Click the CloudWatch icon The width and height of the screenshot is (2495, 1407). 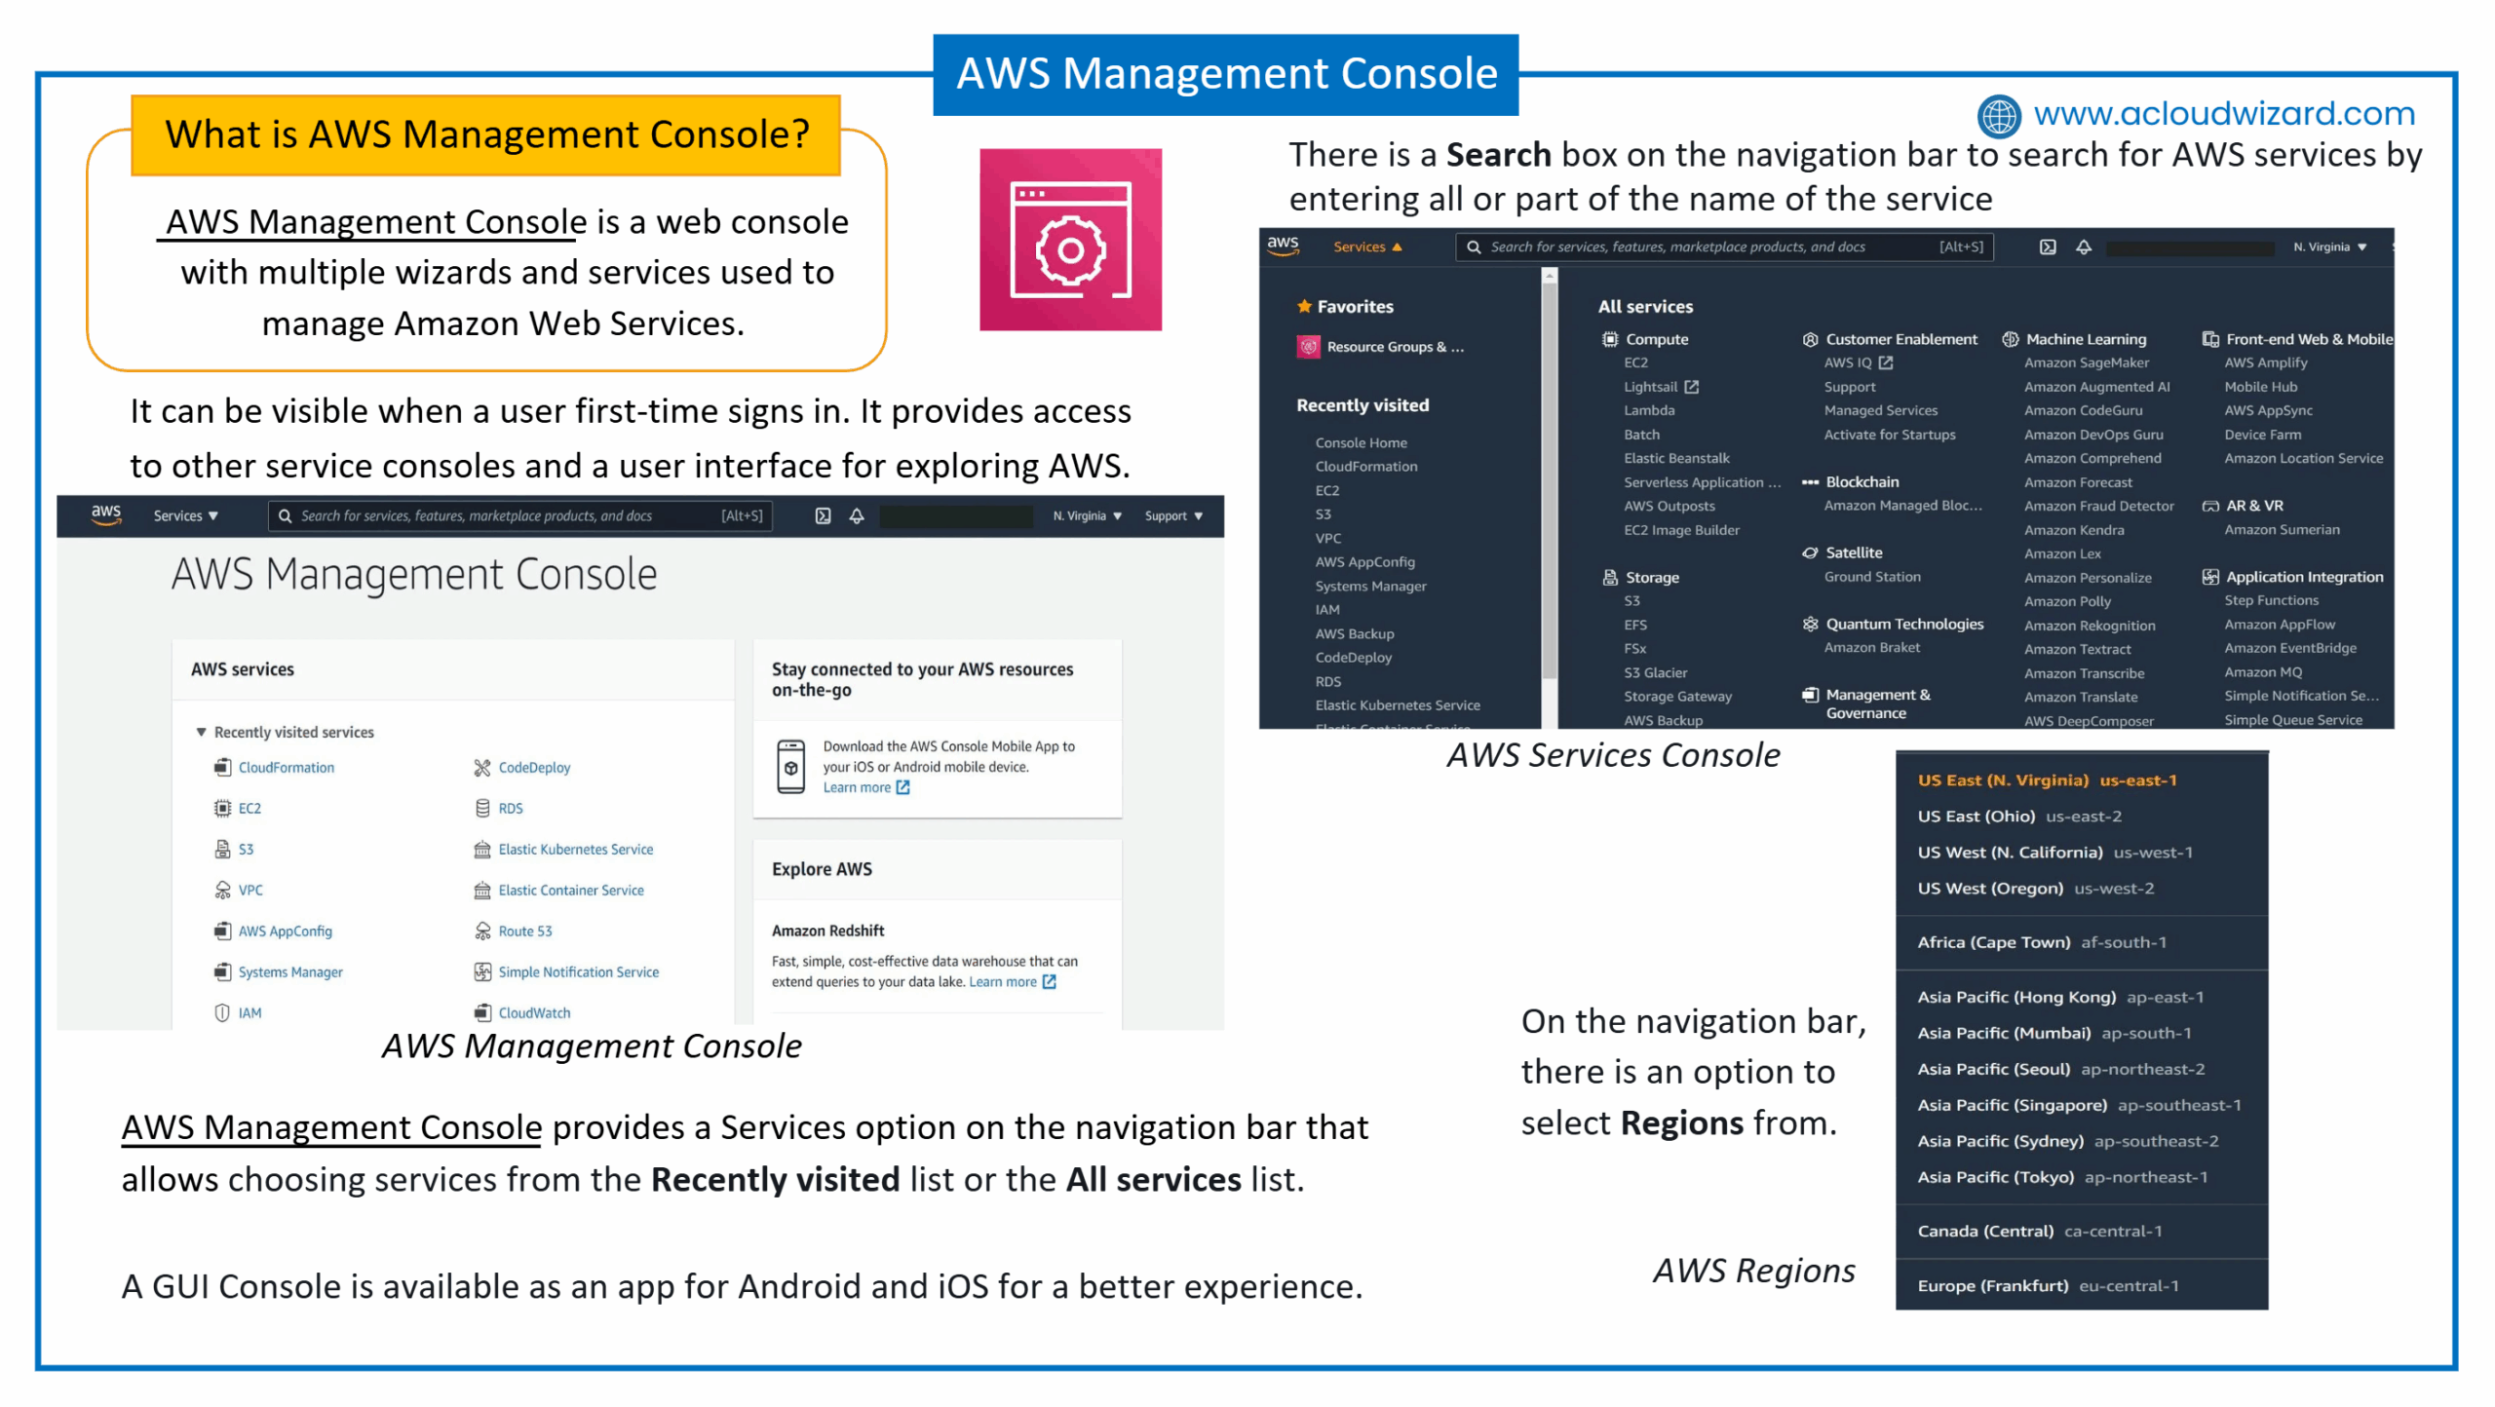pyautogui.click(x=482, y=1013)
